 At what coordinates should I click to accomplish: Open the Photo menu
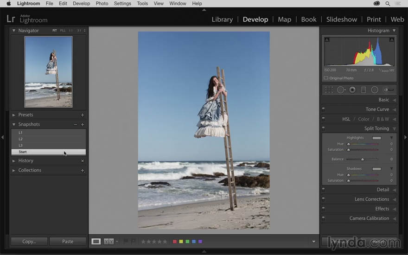point(102,3)
